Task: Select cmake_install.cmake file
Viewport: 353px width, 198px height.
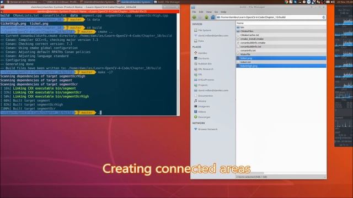Action: click(281, 39)
